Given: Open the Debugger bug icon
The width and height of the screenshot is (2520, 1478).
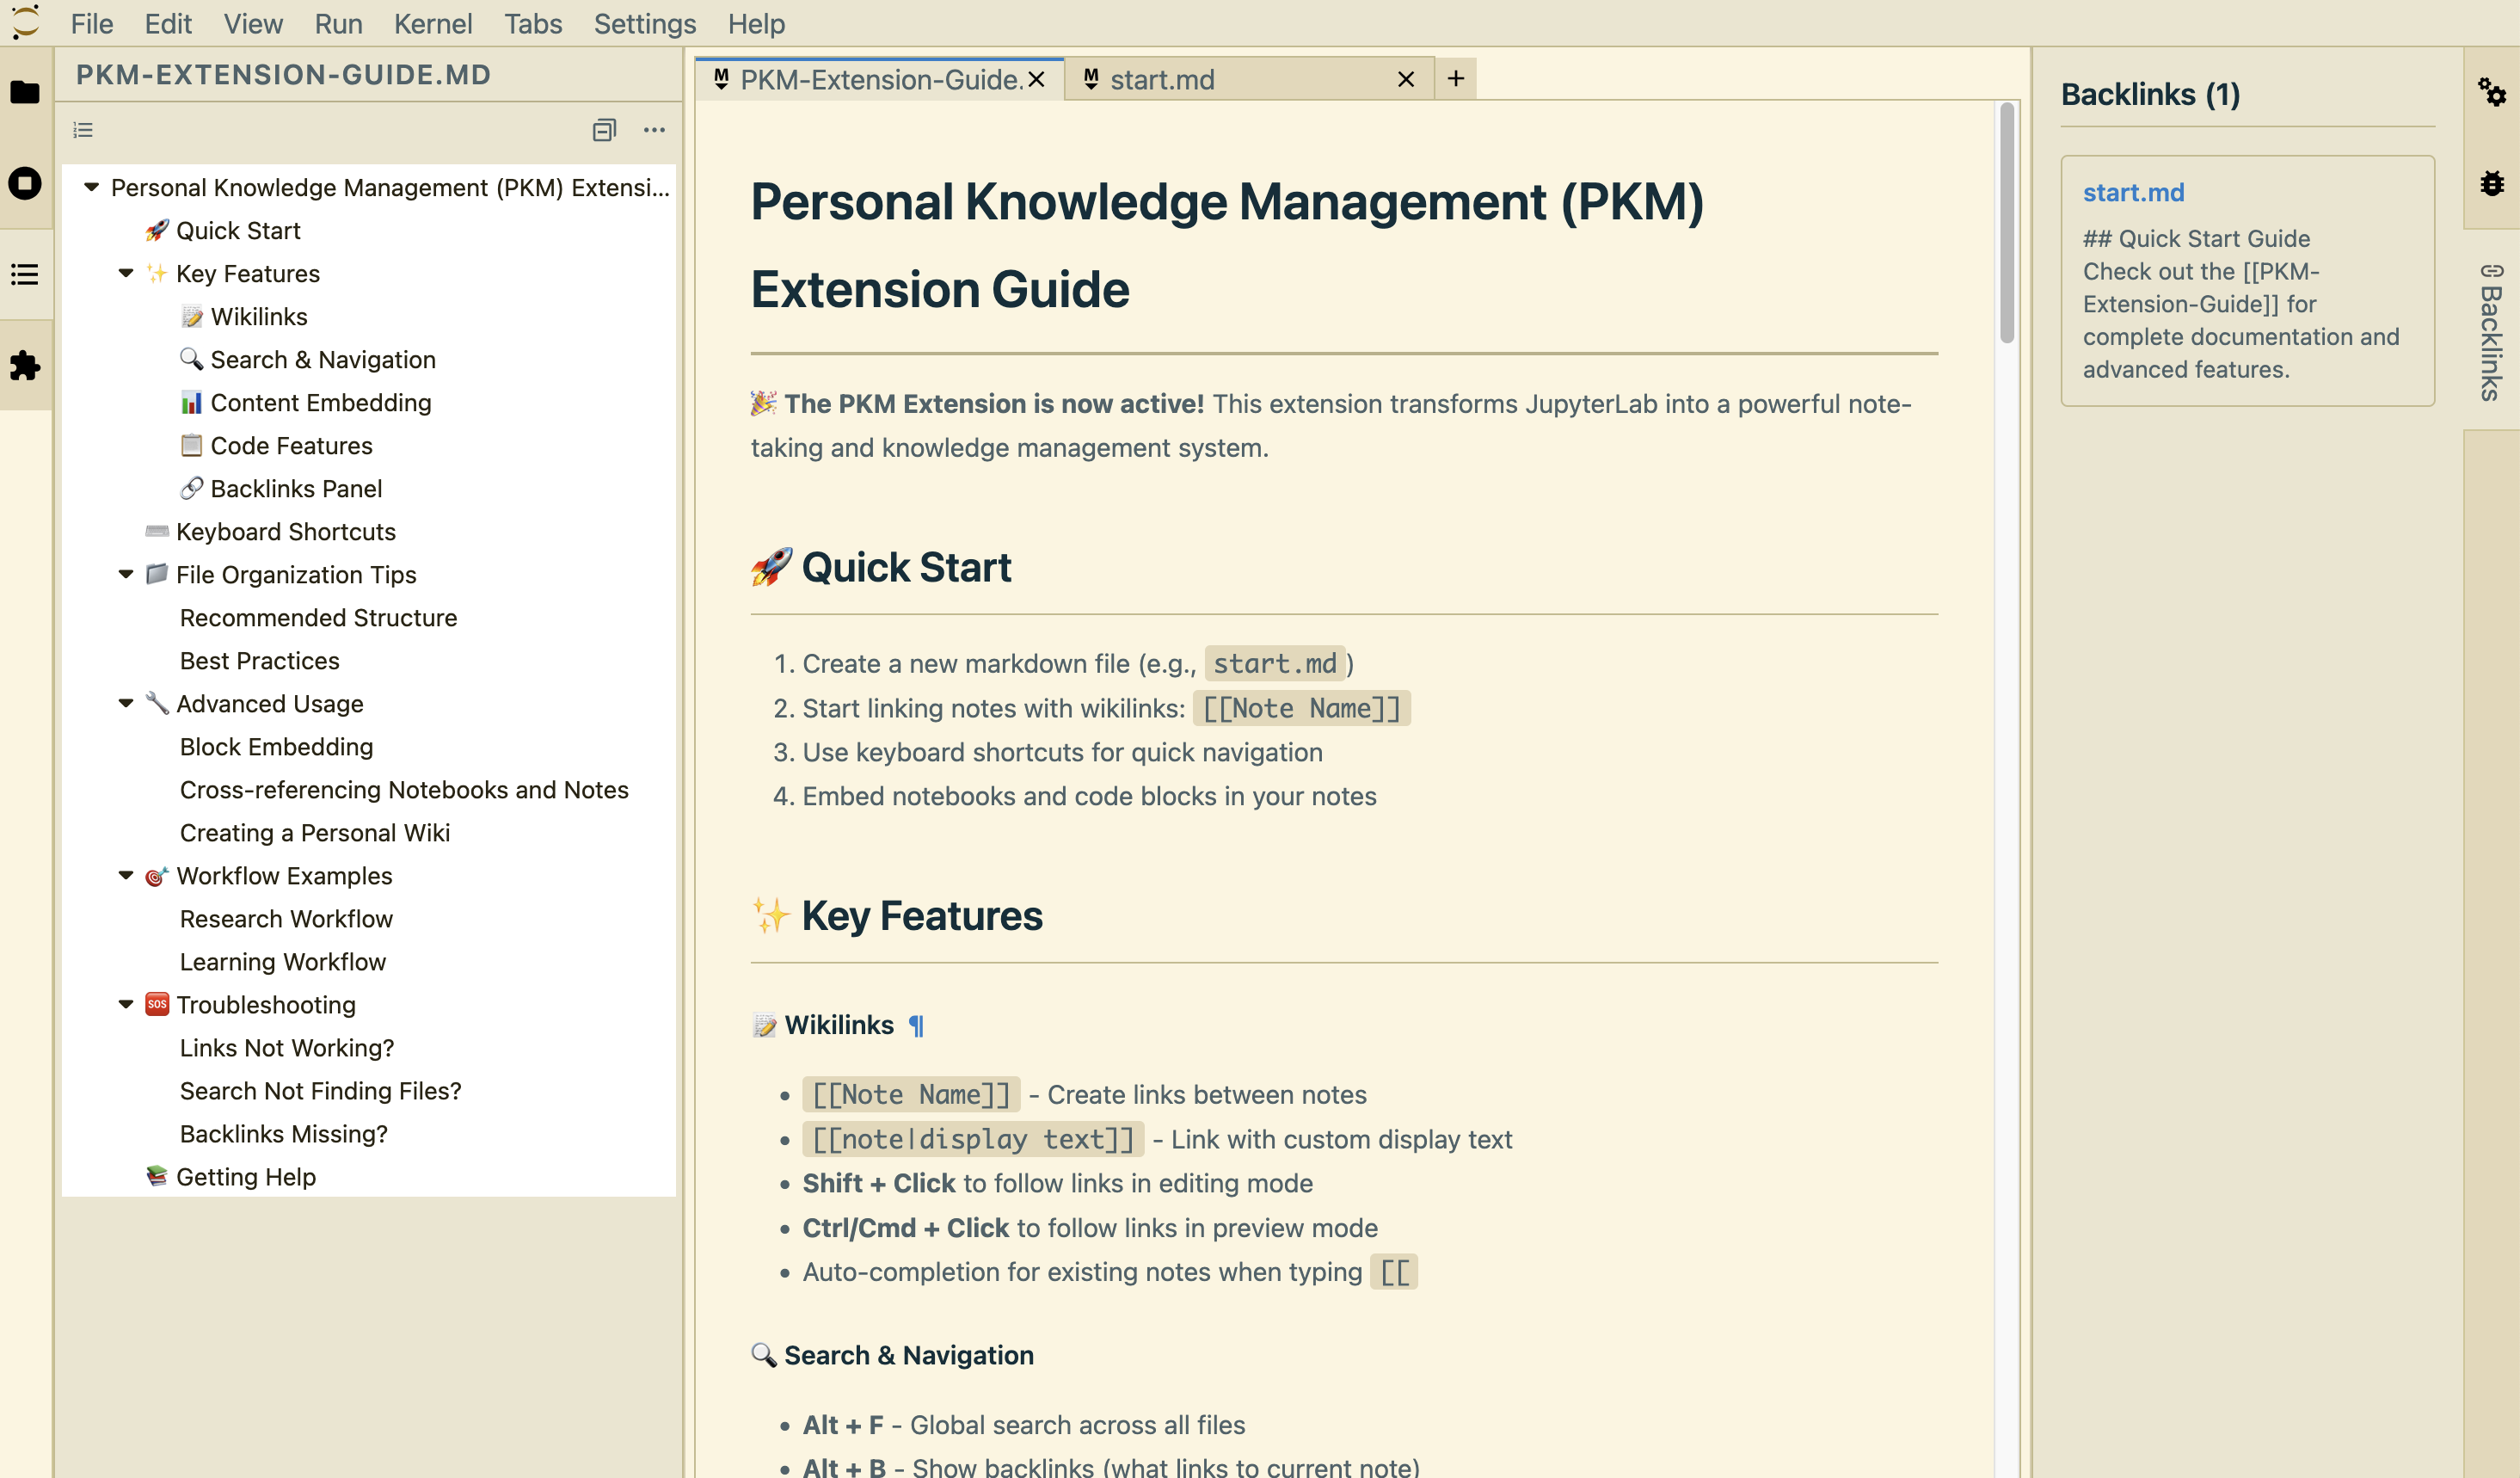Looking at the screenshot, I should point(2491,183).
